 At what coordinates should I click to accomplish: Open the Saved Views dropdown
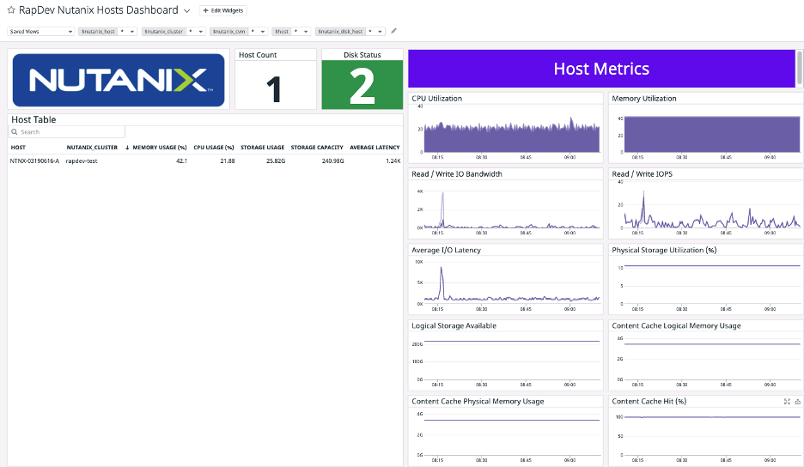click(x=41, y=31)
